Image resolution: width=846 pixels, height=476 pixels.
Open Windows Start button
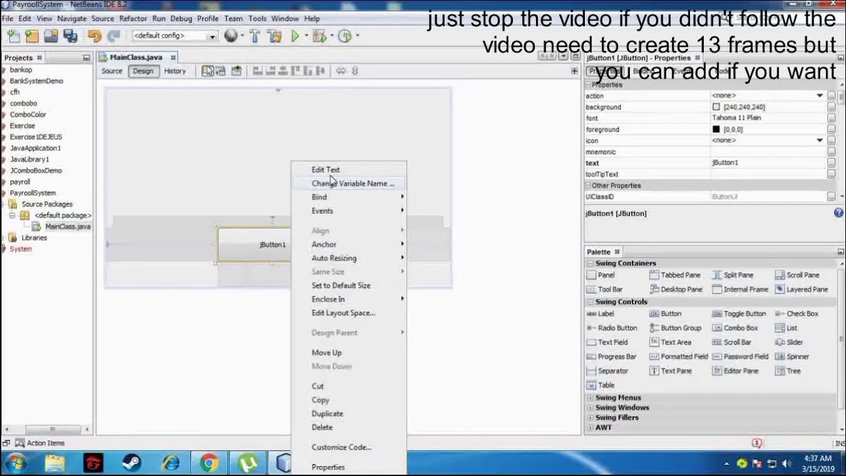[x=15, y=463]
